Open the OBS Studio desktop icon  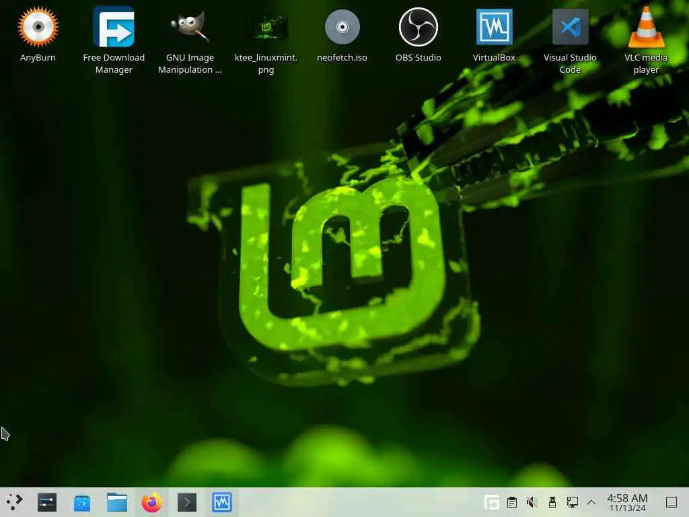coord(418,27)
